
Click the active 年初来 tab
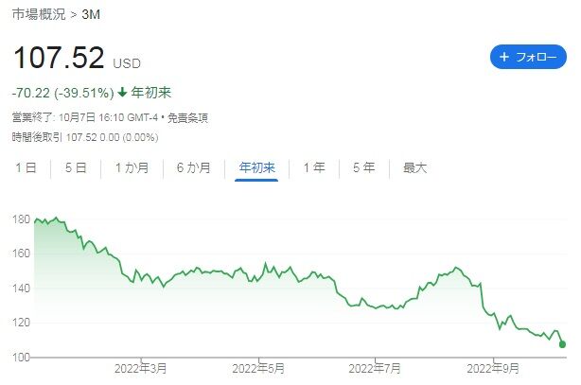255,167
